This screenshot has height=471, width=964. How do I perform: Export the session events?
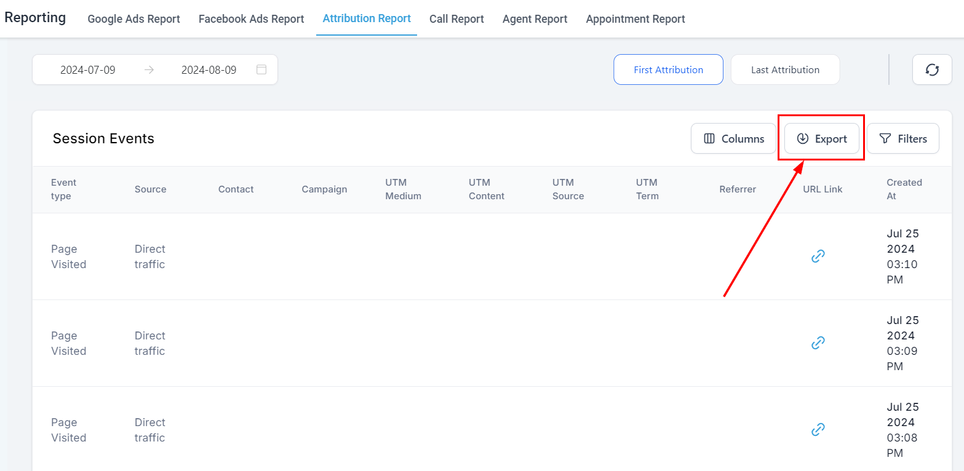[x=821, y=138]
